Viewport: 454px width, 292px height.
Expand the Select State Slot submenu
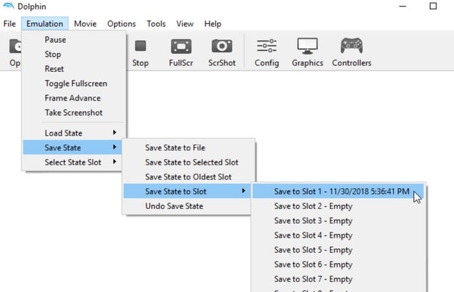(x=73, y=162)
